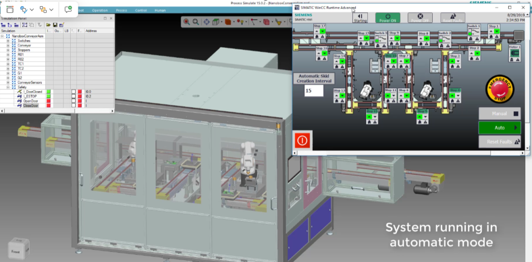Tick the checkbox in the I_ESTOP row
Image resolution: width=532 pixels, height=262 pixels.
(73, 96)
